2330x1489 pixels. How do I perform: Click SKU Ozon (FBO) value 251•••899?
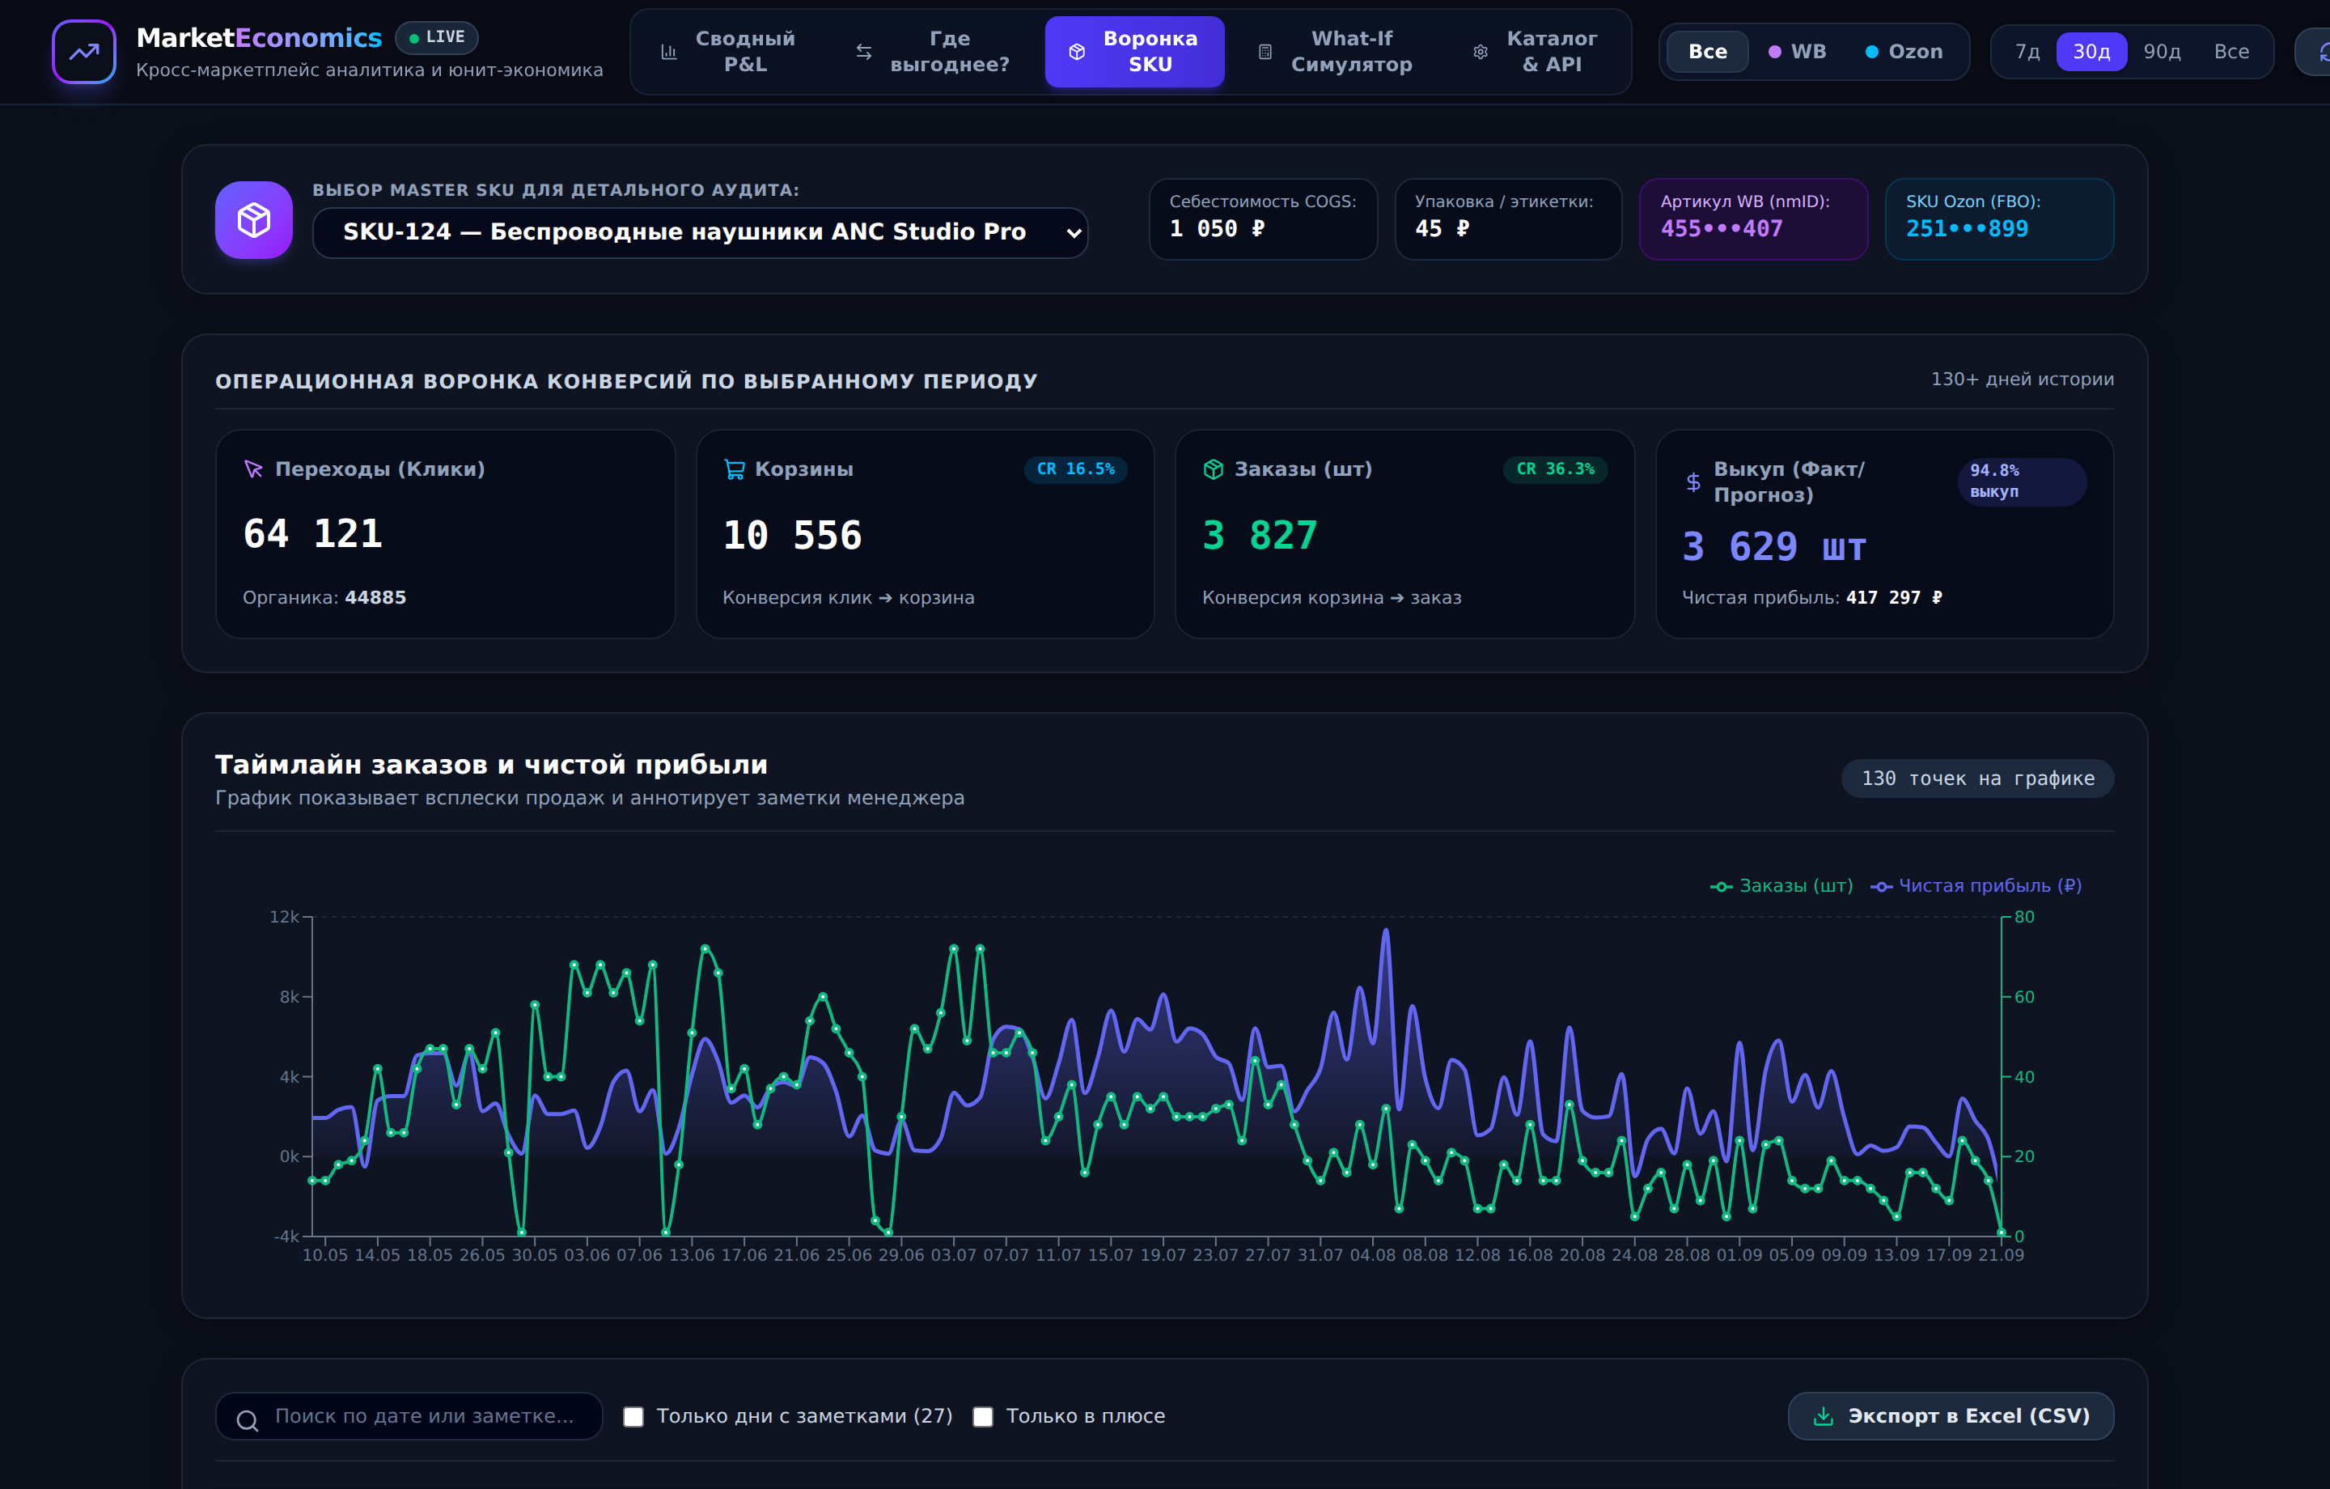1967,230
